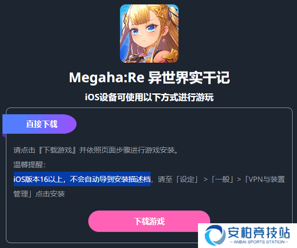Click the purple ribbon fold under 直接下载
297x248 pixels.
[x=4, y=135]
